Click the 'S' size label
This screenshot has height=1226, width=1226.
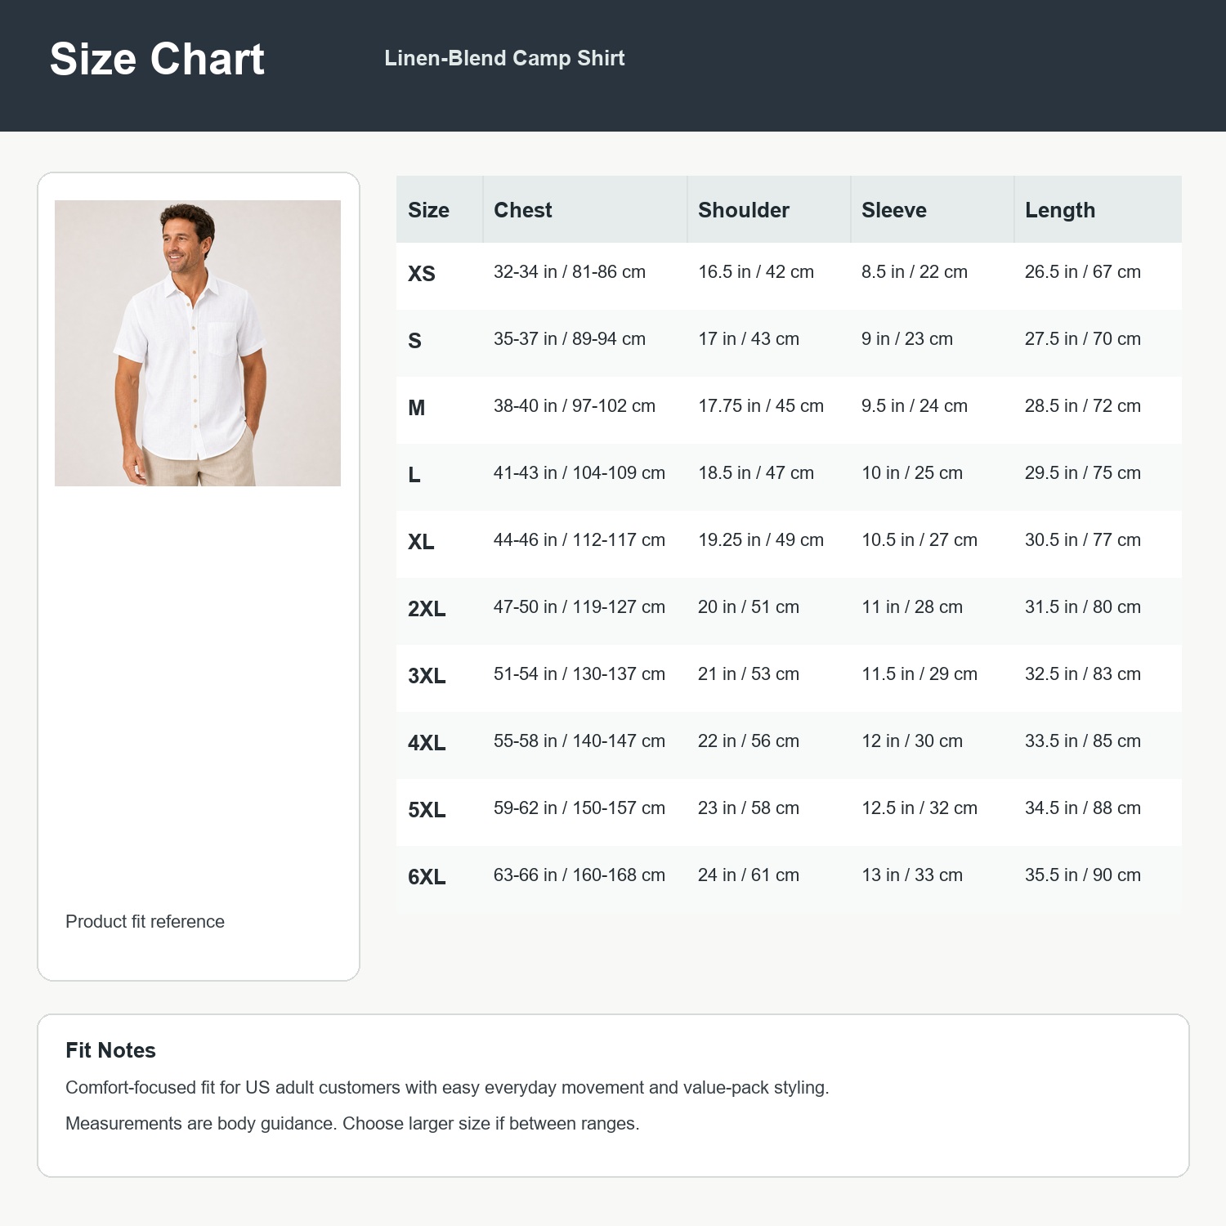414,341
